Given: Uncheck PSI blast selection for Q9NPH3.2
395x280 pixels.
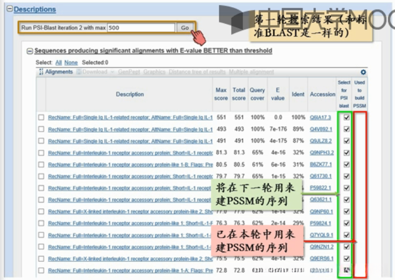Looking at the screenshot, I should click(347, 153).
